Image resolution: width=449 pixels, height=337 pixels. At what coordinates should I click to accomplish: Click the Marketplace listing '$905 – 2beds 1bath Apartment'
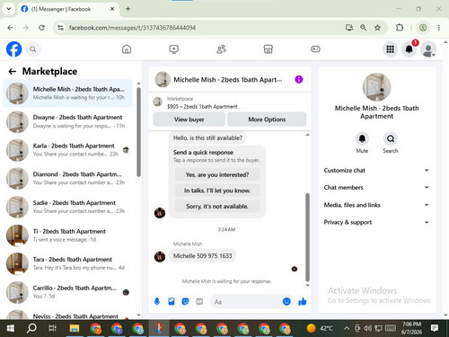click(202, 106)
